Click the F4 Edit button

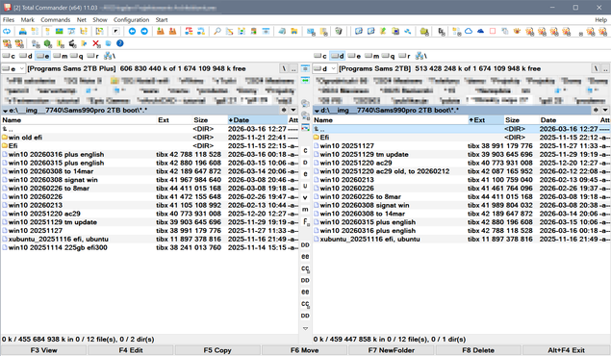pos(131,350)
